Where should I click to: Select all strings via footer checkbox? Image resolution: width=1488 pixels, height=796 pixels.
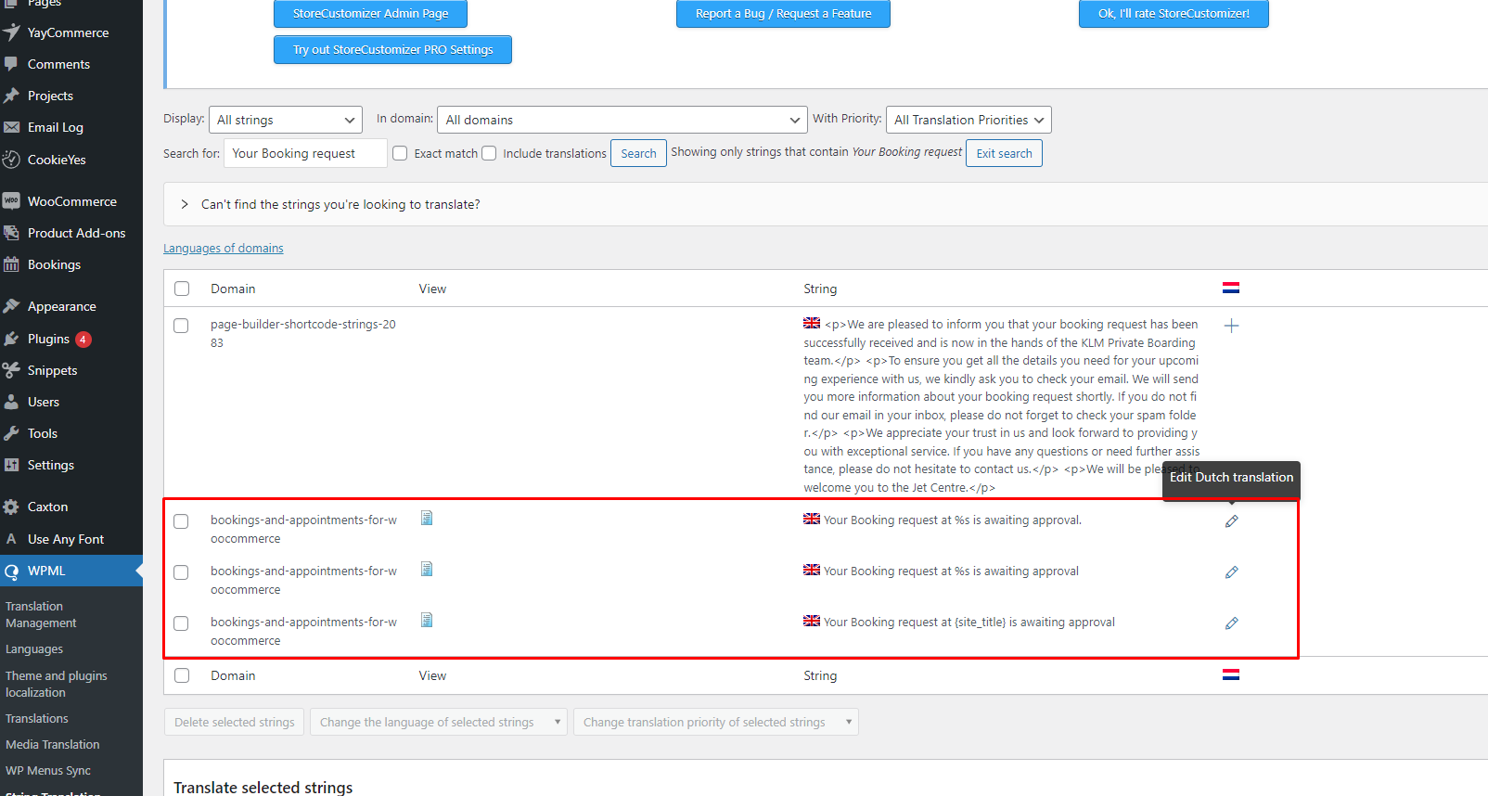(182, 675)
